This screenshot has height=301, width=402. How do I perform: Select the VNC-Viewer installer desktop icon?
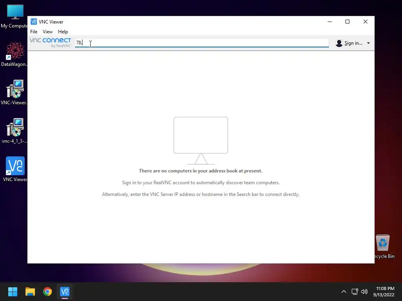(14, 92)
